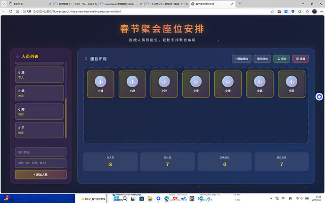Show hidden system tray icons chevron

click(271, 198)
